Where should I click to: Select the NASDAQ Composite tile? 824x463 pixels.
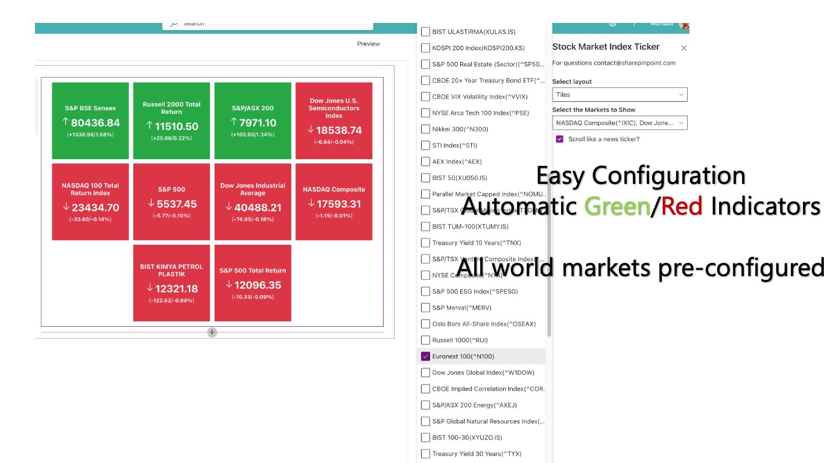point(334,202)
